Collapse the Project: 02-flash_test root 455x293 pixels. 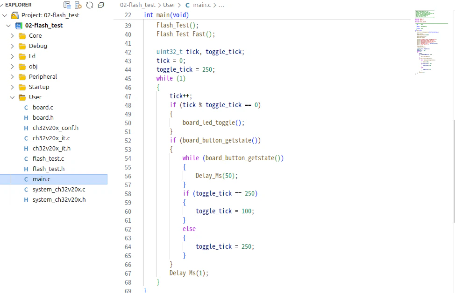(x=5, y=15)
